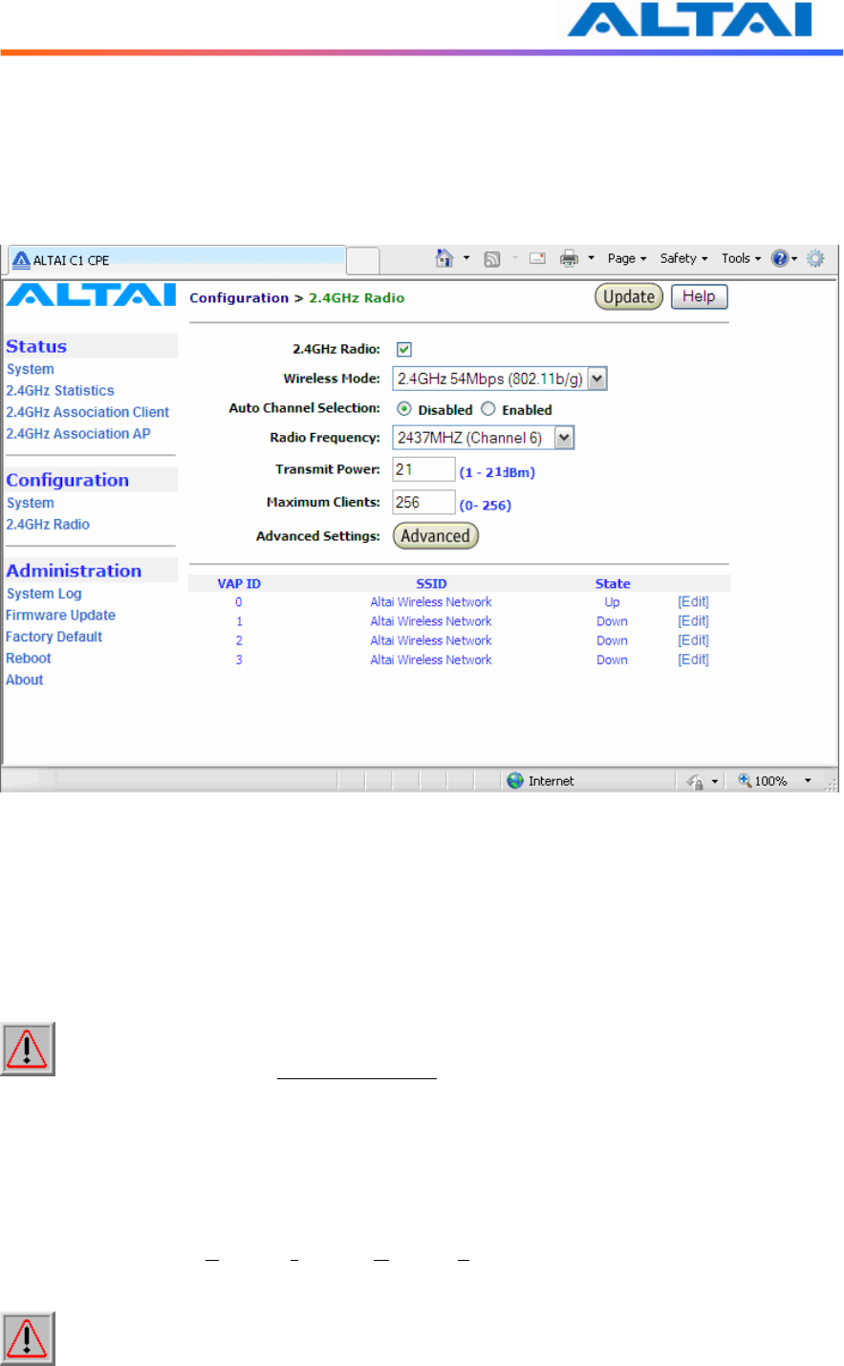Viewport: 844px width, 1366px height.
Task: Open System under Configuration
Action: 31,503
